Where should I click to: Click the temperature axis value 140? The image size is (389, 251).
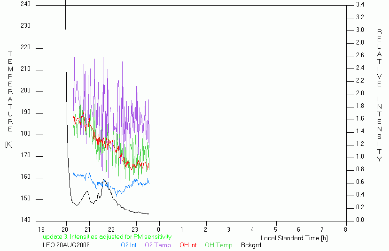[25, 220]
